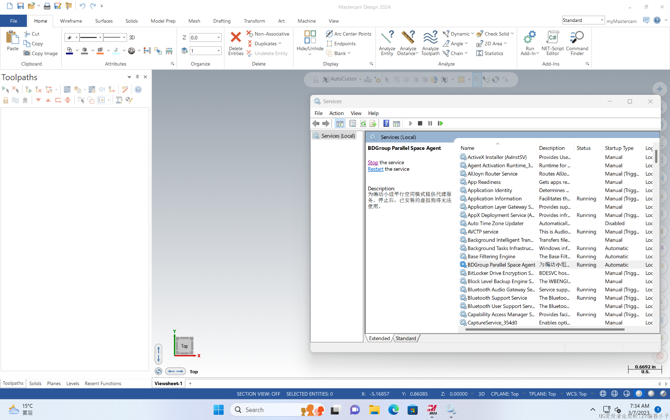Click the Paste icon in Clipboard group
The height and width of the screenshot is (420, 670).
[x=13, y=38]
